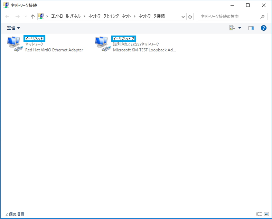Click the イーサネット name label

tap(34, 39)
